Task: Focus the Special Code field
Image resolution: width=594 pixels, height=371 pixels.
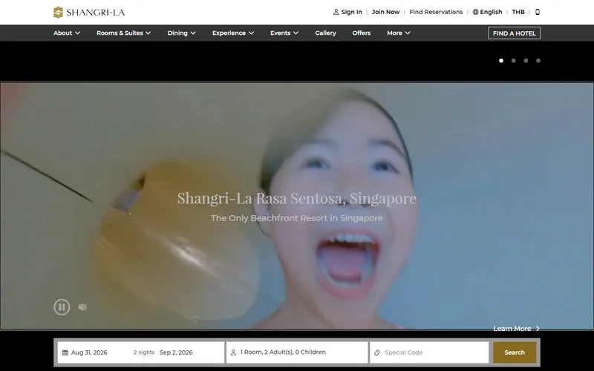Action: 430,352
